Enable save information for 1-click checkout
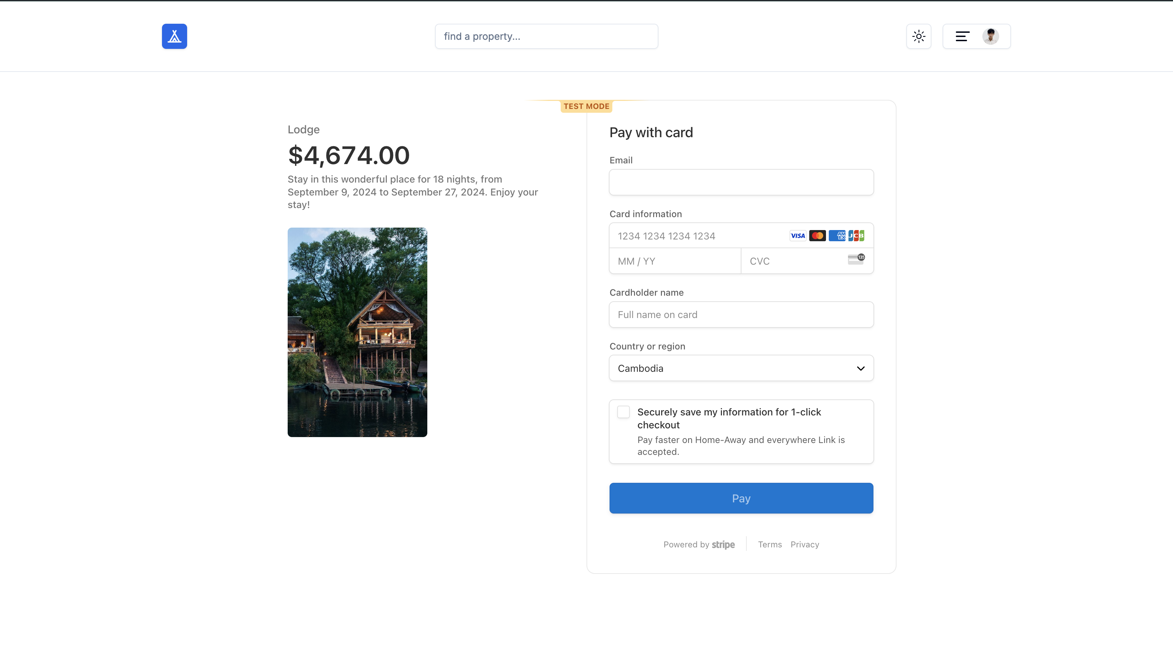 624,412
